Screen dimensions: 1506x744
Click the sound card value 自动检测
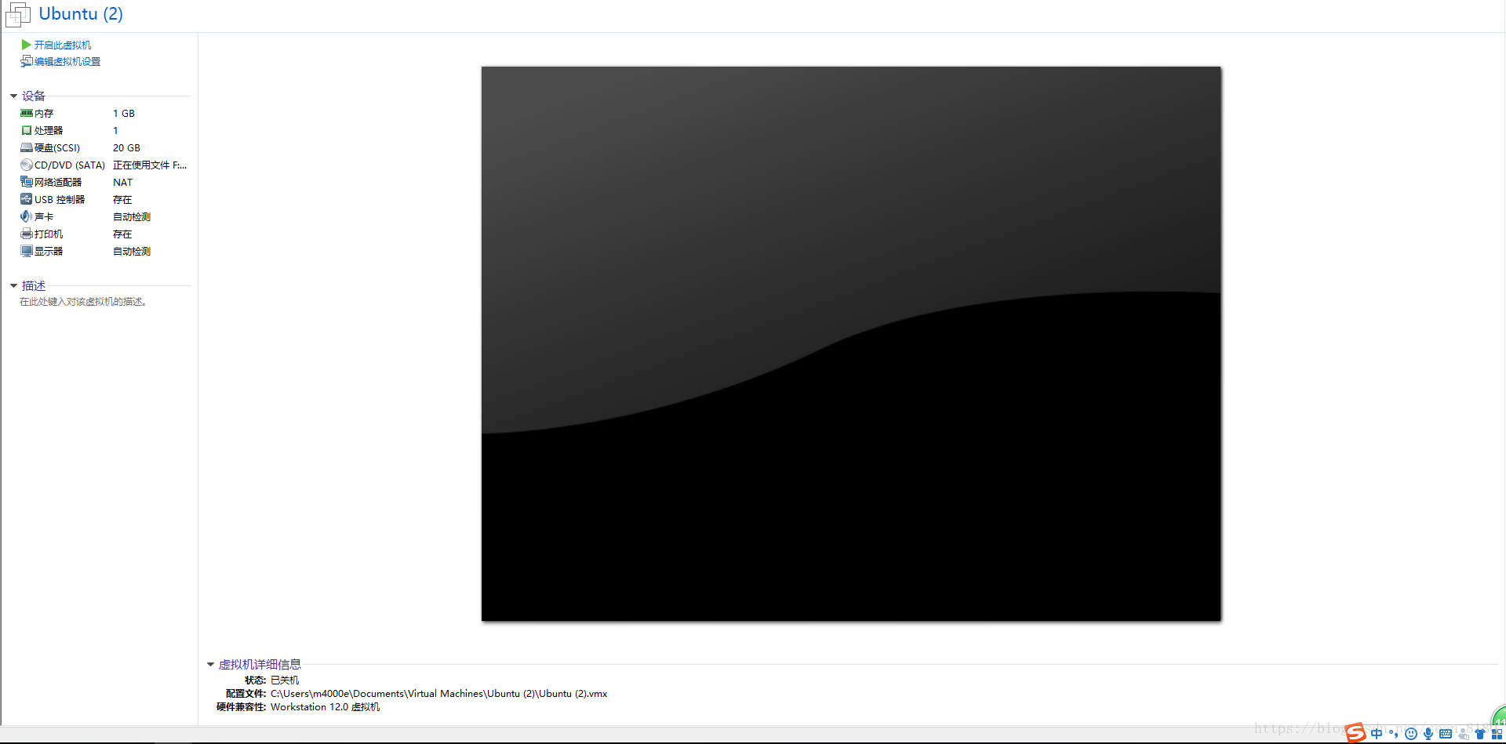132,216
